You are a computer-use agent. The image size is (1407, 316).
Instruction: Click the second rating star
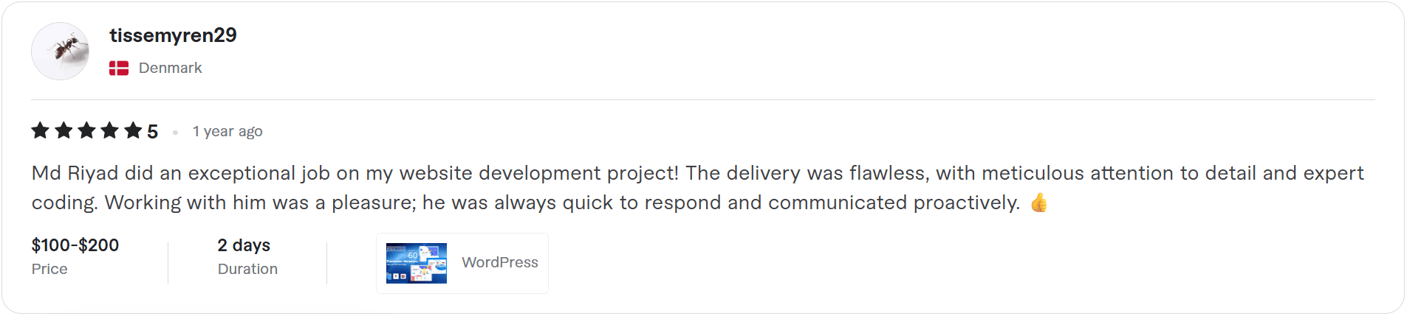point(64,131)
